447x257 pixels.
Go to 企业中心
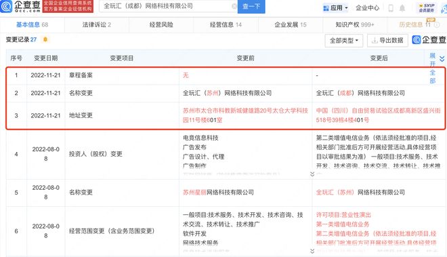click(x=368, y=8)
